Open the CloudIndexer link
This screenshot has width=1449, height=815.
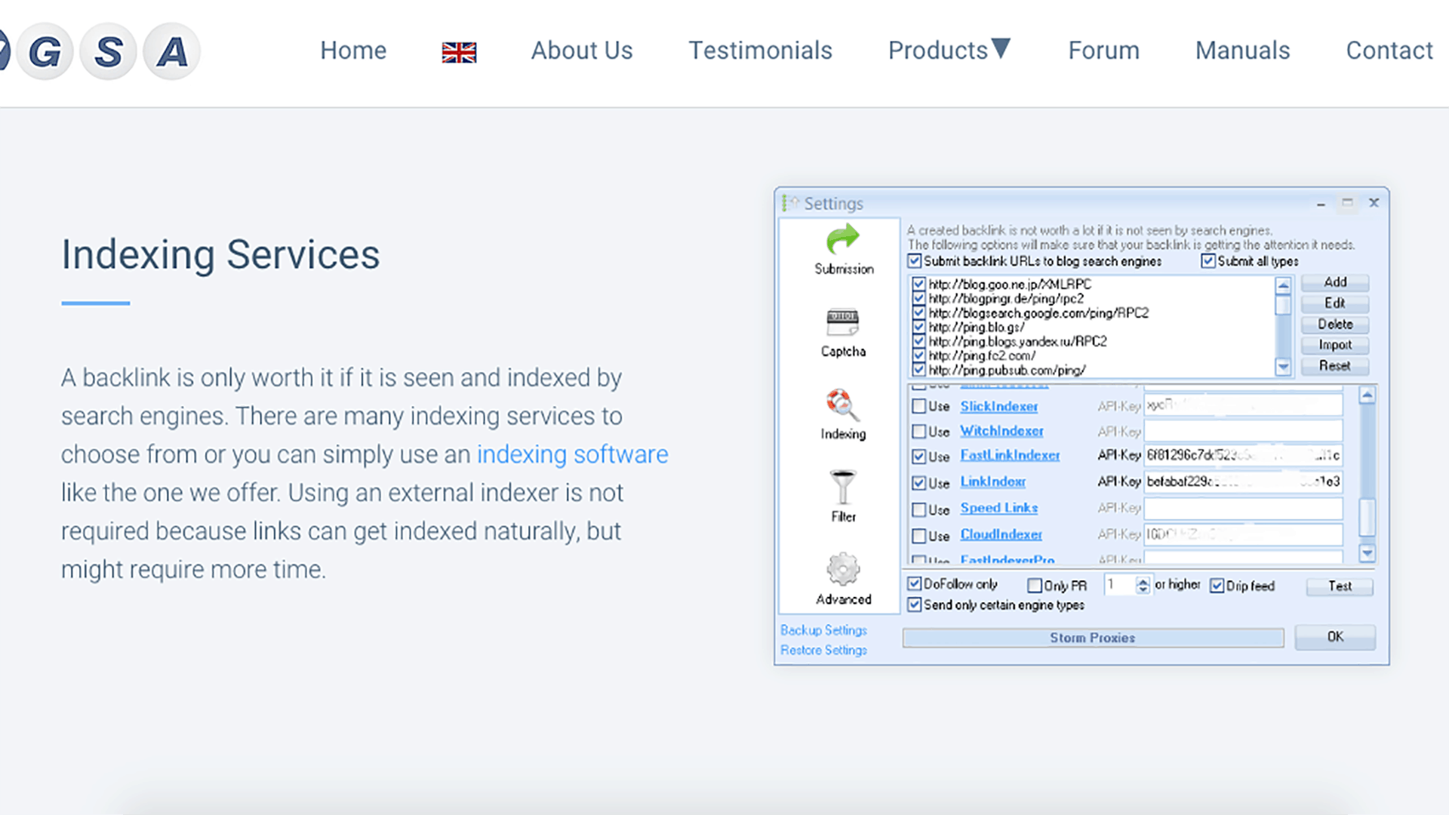click(1001, 534)
